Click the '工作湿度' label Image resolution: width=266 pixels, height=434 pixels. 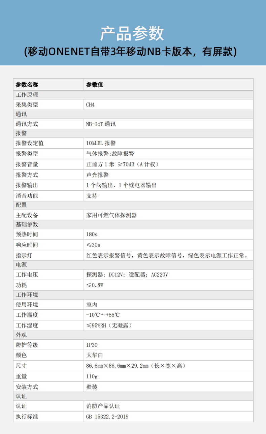[27, 325]
